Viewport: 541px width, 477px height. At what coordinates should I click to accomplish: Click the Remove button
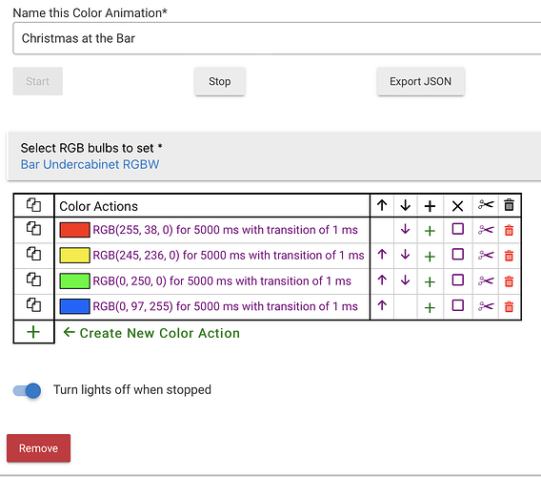click(39, 448)
